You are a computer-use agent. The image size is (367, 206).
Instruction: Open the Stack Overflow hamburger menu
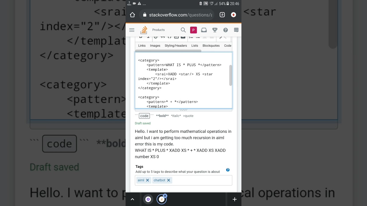coord(132,30)
